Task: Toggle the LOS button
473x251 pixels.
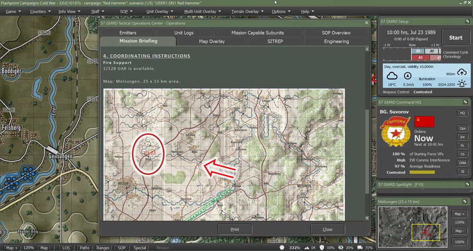Action: [x=66, y=248]
